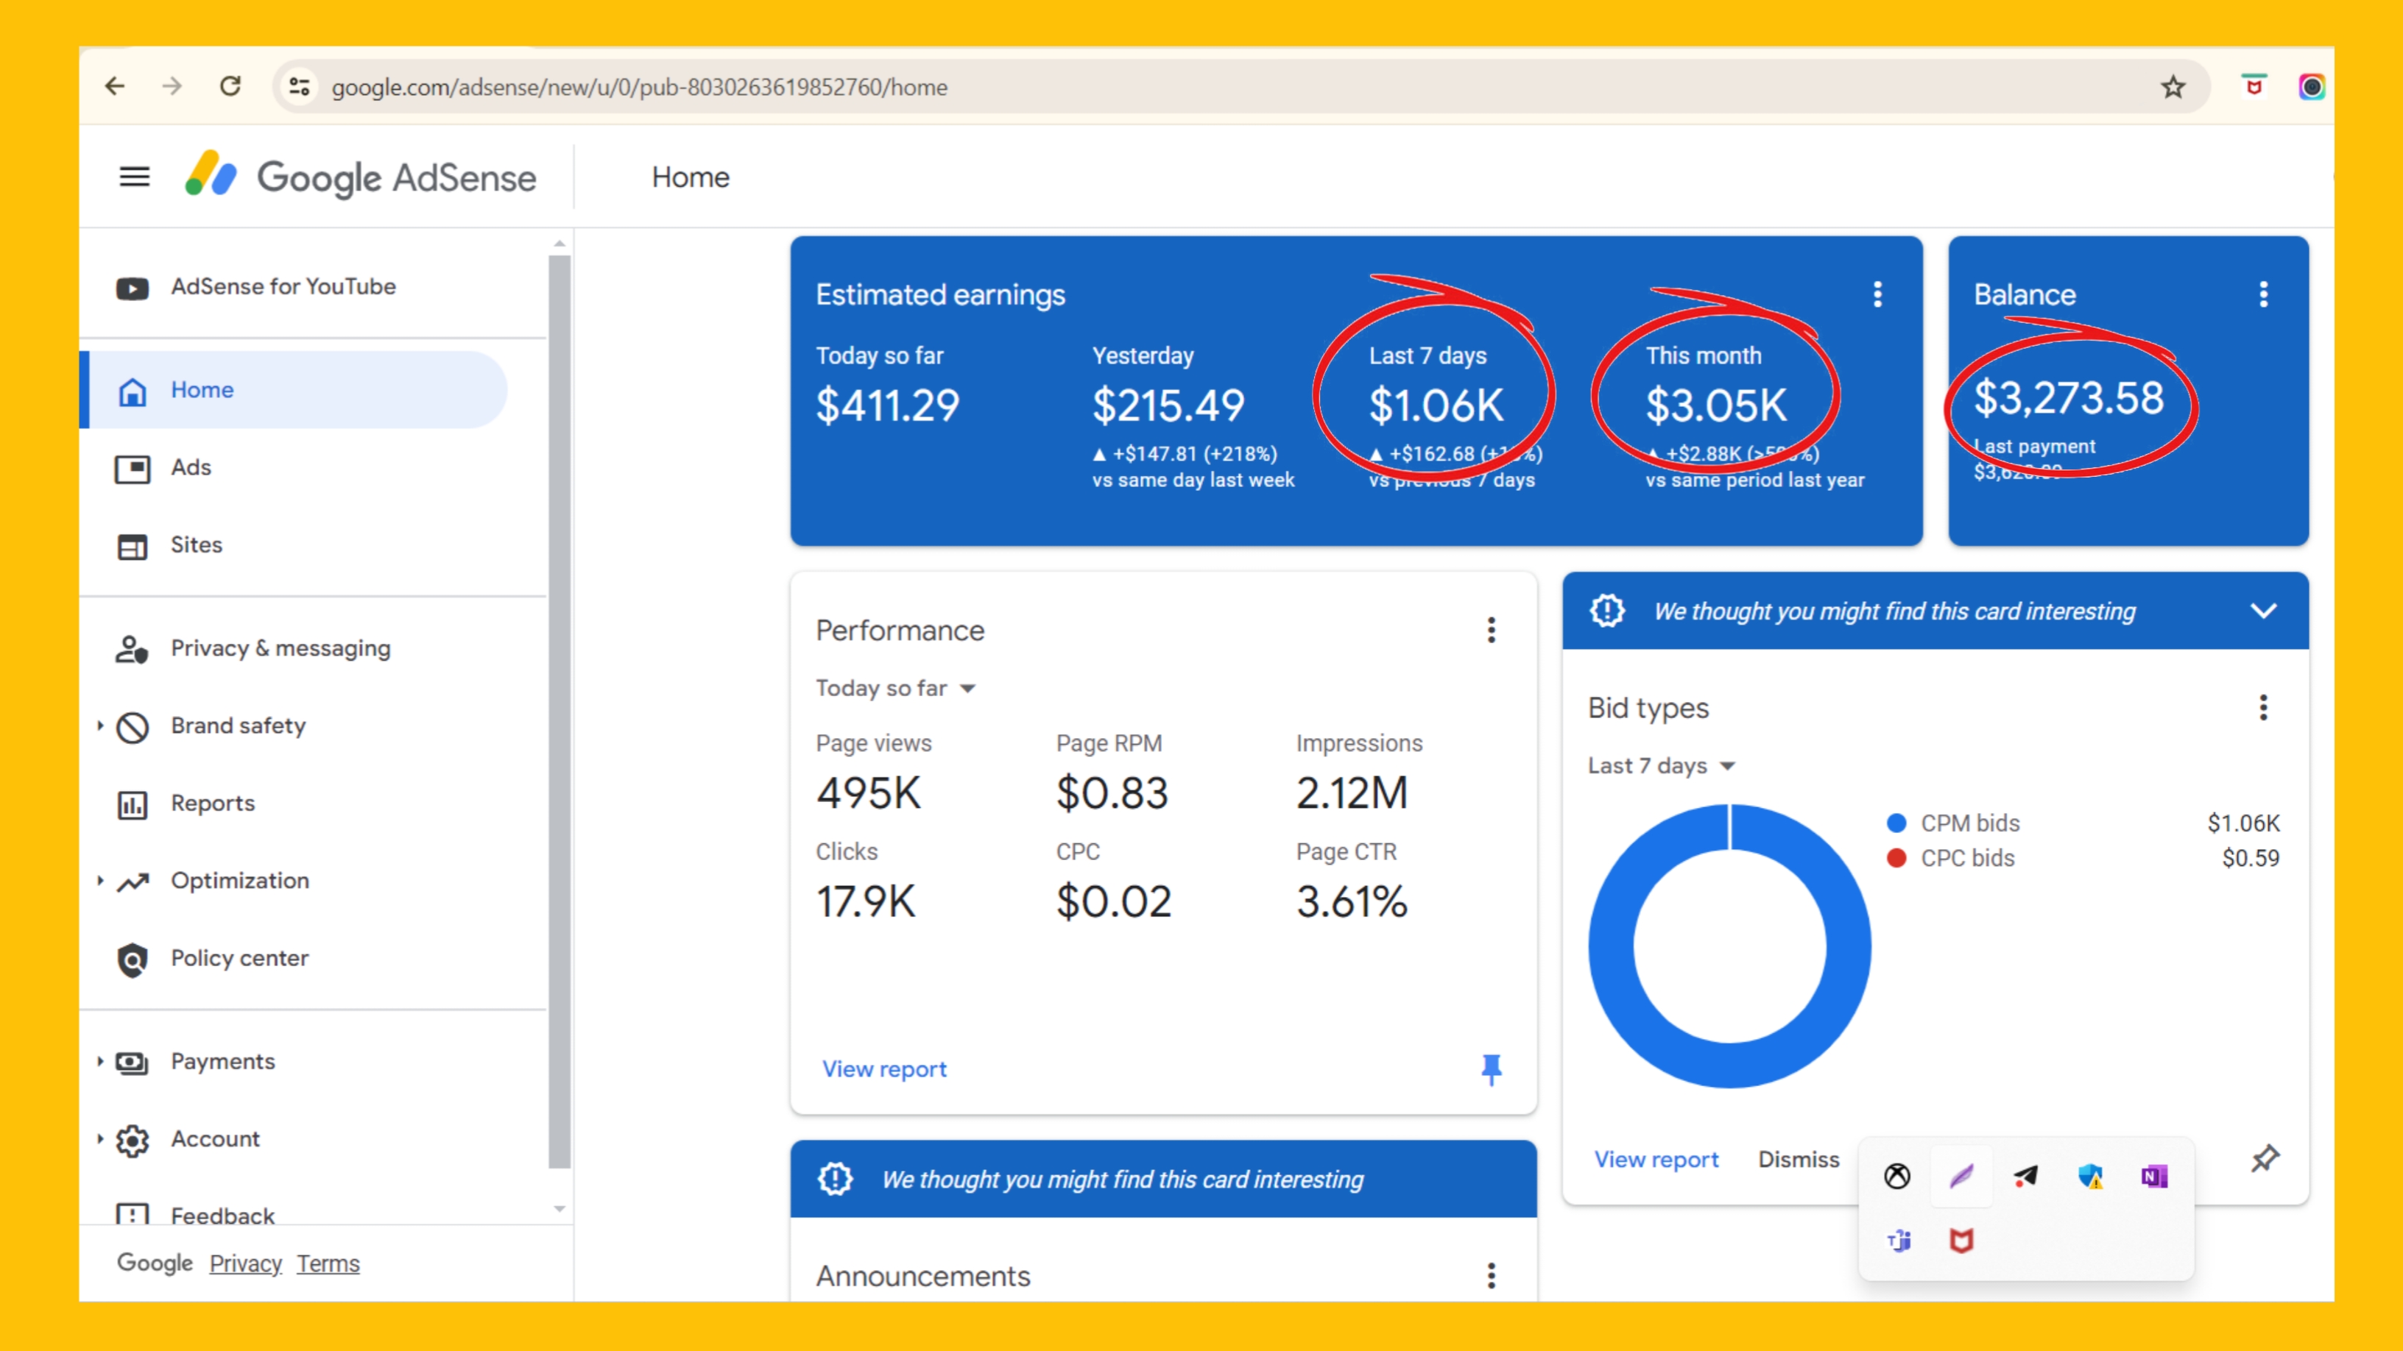The height and width of the screenshot is (1351, 2403).
Task: Click View report under Performance
Action: click(883, 1068)
